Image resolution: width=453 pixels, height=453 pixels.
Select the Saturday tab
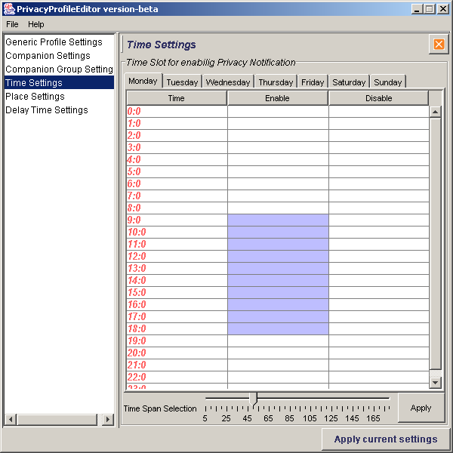coord(349,82)
